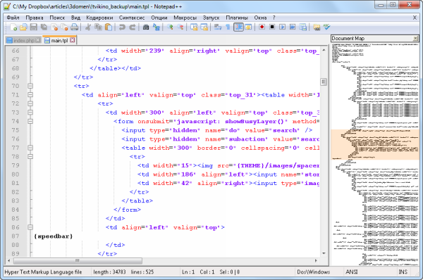Collapse the fold marker on line 71
Screen dimensions: 423x280
[30, 95]
